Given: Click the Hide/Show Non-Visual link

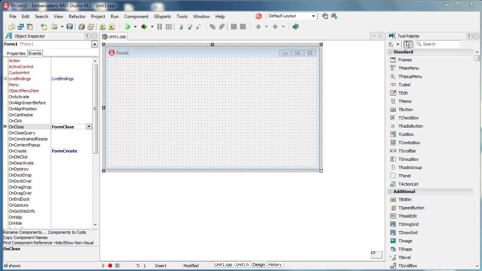Looking at the screenshot, I should [x=74, y=243].
